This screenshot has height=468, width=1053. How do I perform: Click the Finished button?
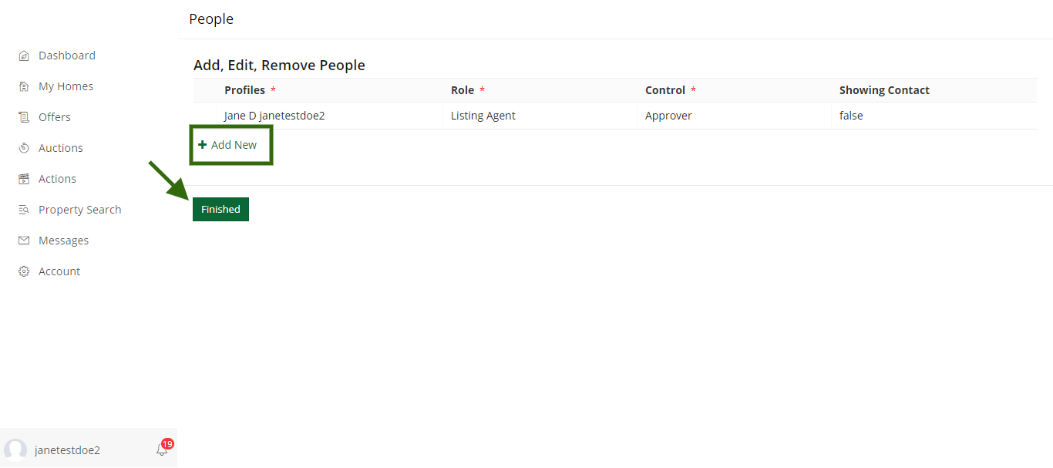[x=220, y=209]
